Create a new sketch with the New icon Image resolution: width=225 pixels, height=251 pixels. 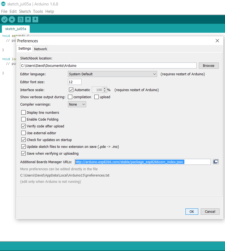(20, 20)
